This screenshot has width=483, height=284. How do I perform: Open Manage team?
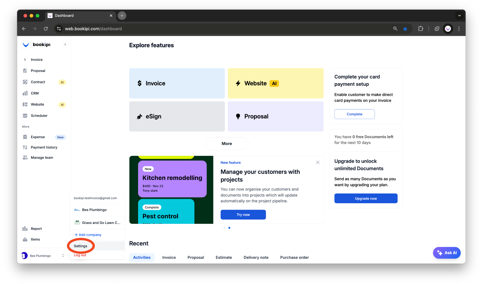pos(41,157)
